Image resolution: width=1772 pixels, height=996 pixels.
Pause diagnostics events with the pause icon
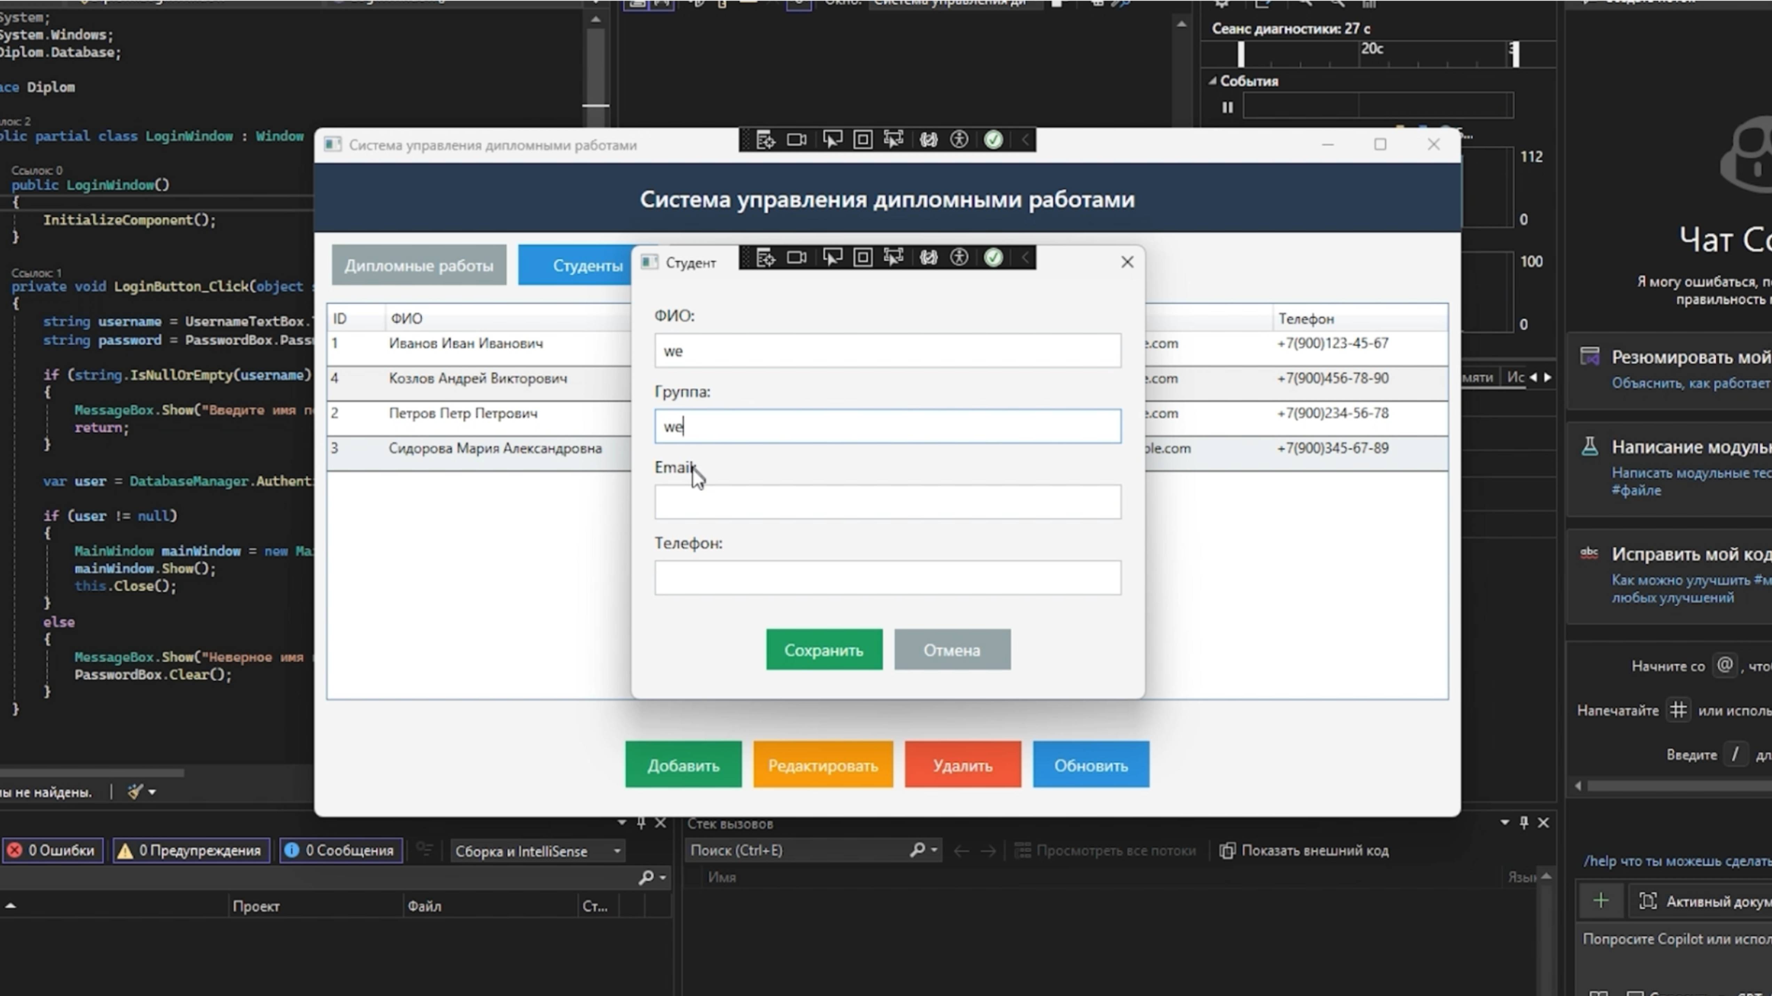[x=1227, y=107]
